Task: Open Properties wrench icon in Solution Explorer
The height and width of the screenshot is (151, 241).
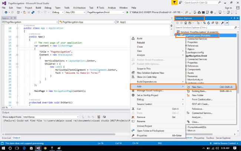Action: coord(222,23)
